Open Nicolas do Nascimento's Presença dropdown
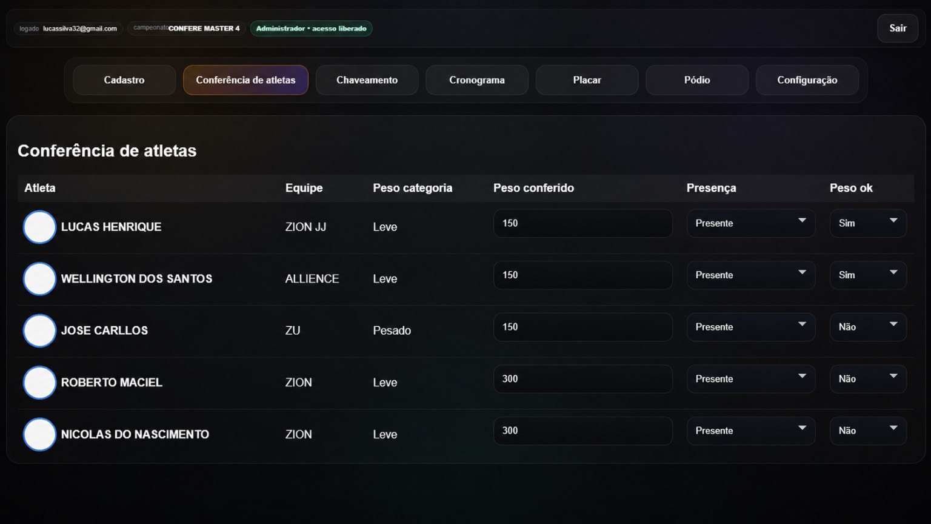The height and width of the screenshot is (524, 931). tap(751, 431)
